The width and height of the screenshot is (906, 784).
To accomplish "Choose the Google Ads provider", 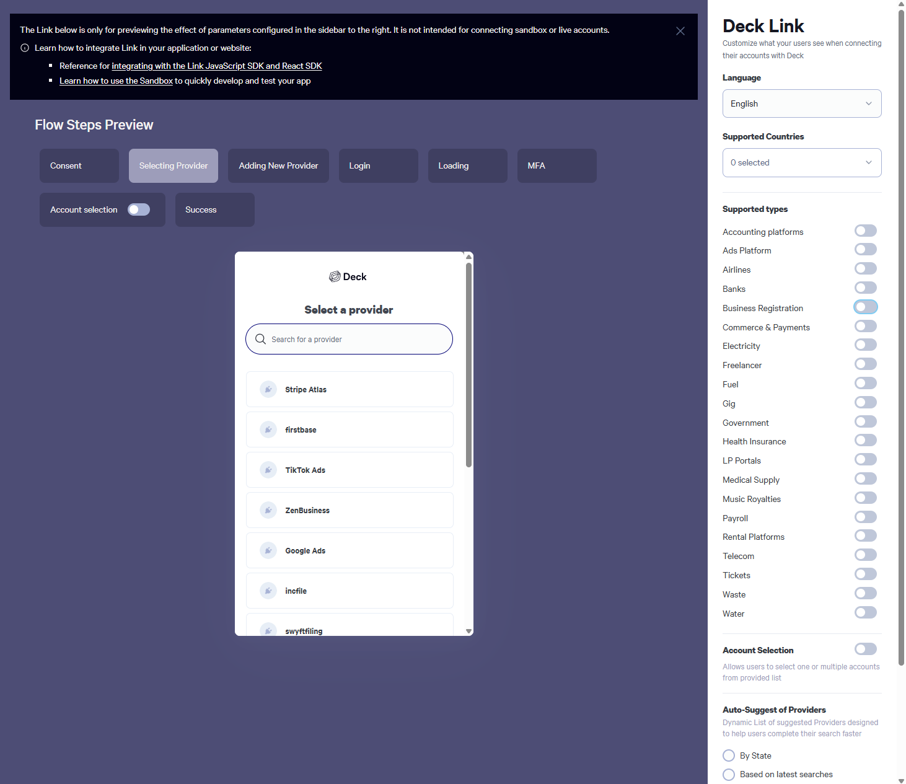I will click(350, 550).
